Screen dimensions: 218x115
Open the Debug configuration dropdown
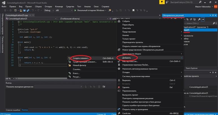click(49, 10)
